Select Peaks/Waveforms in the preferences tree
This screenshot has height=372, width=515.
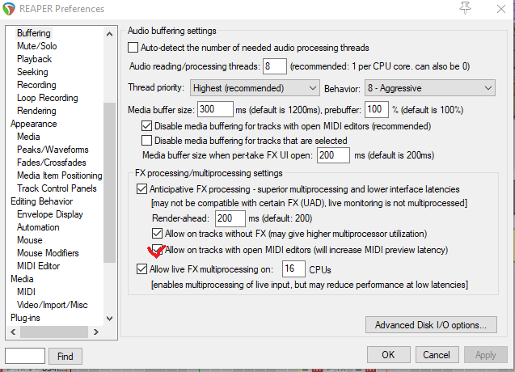point(53,150)
